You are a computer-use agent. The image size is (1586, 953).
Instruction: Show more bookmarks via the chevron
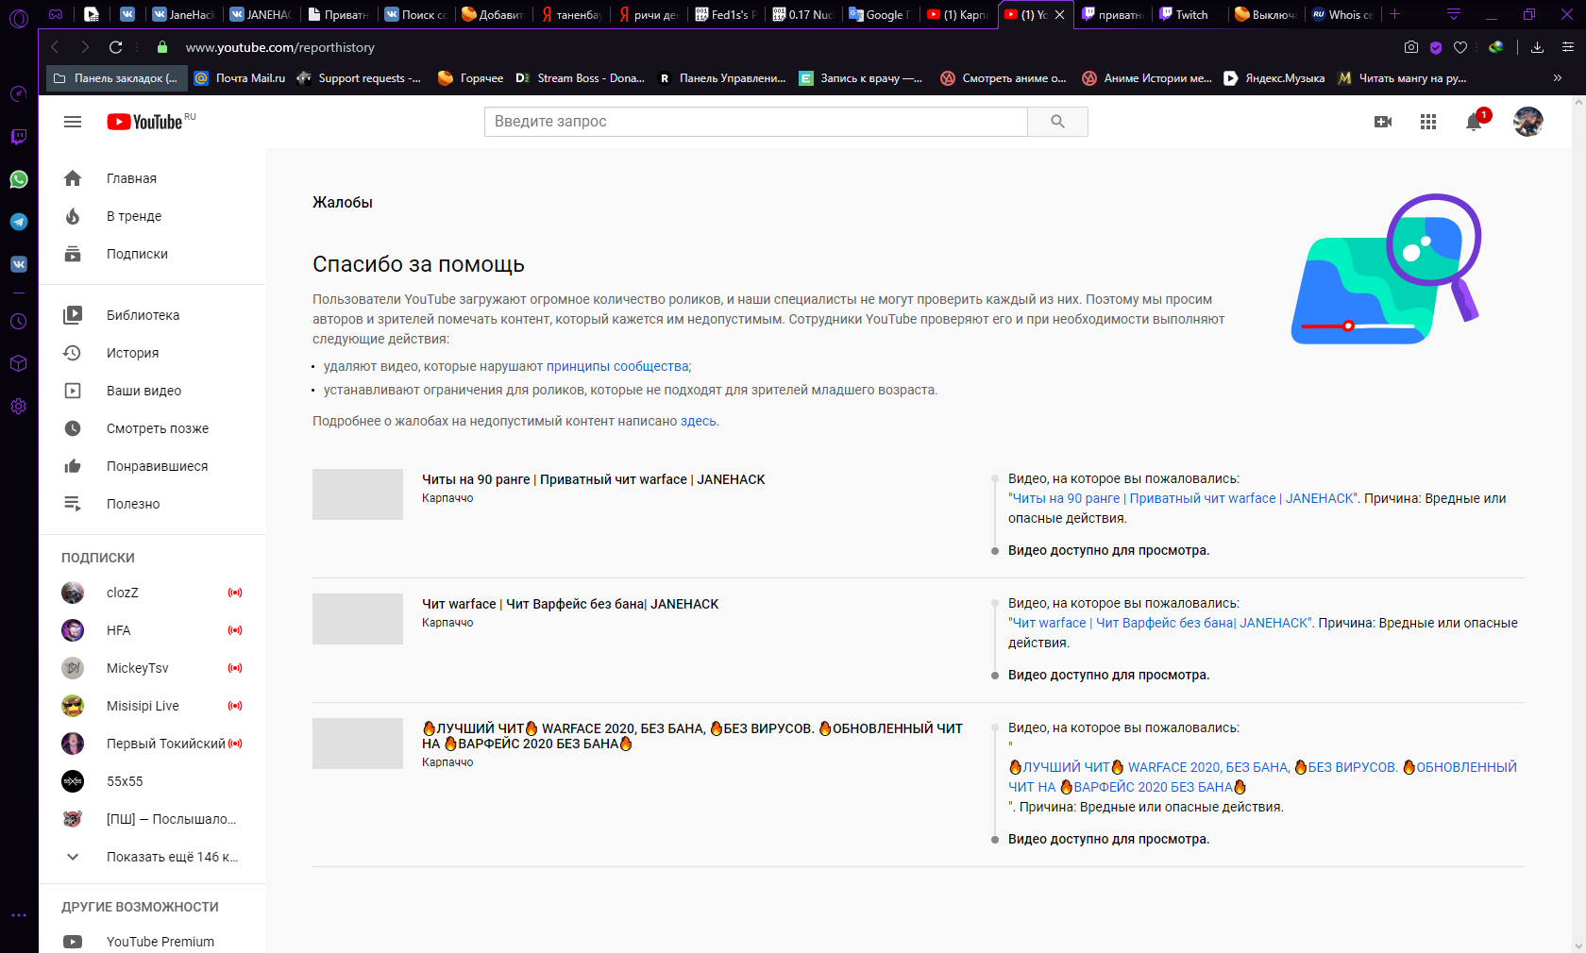[x=1558, y=78]
